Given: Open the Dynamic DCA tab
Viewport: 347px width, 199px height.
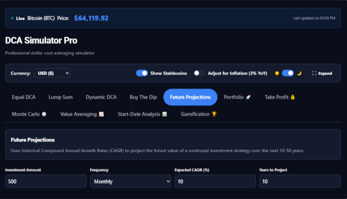Looking at the screenshot, I should (x=101, y=97).
